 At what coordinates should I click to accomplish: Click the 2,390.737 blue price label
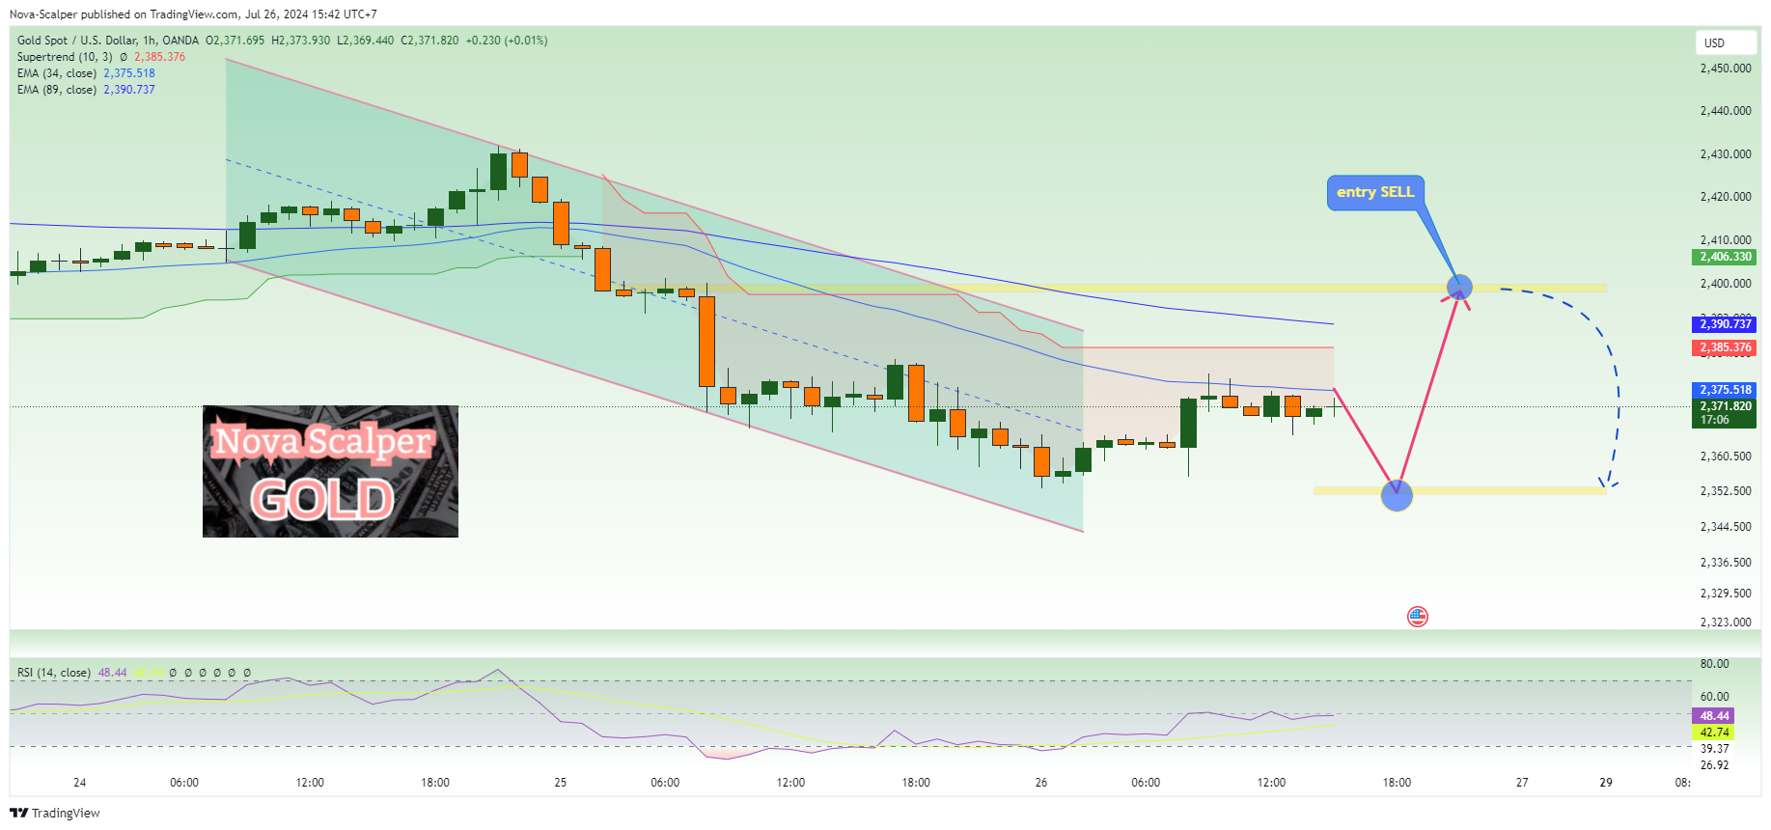1724,324
